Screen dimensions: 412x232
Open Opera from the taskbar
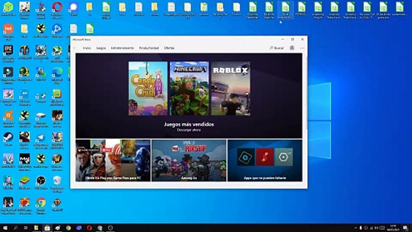[89, 228]
